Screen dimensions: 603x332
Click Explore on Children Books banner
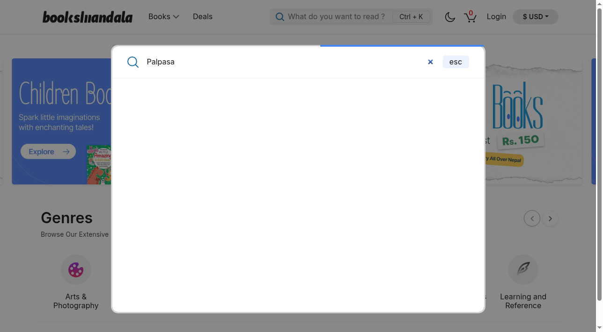48,151
